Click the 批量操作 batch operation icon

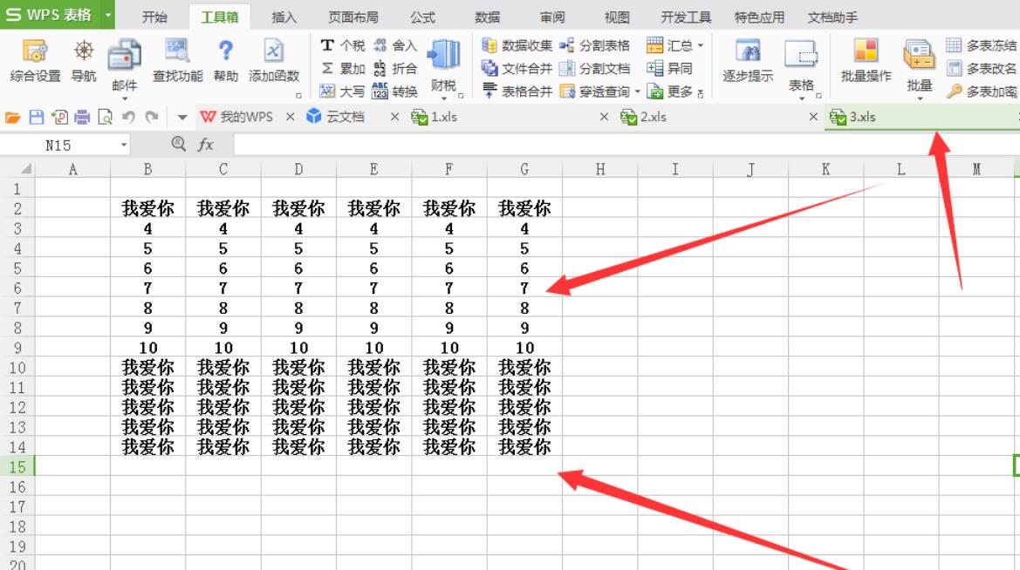[x=866, y=60]
